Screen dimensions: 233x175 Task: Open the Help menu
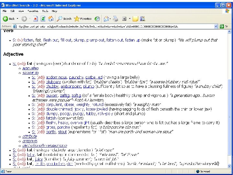54,11
